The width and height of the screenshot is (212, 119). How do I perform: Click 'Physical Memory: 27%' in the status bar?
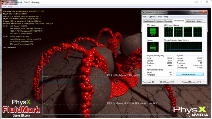click(x=191, y=82)
